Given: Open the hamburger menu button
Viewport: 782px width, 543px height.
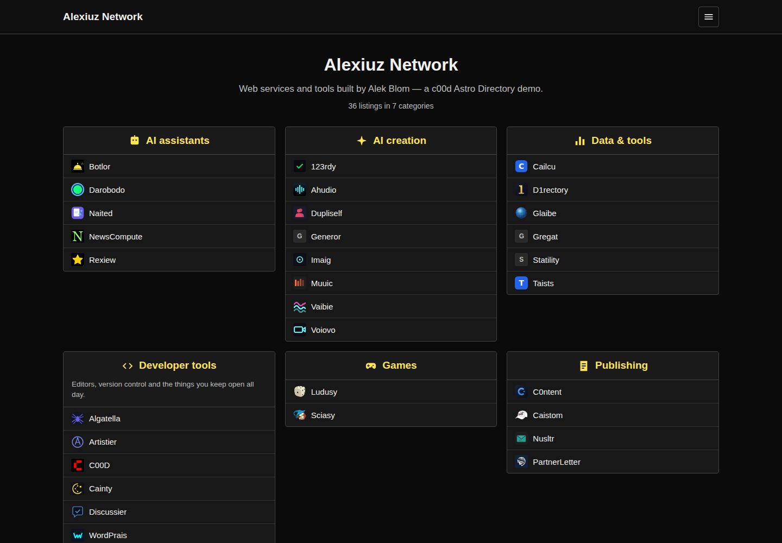Looking at the screenshot, I should click(x=708, y=17).
